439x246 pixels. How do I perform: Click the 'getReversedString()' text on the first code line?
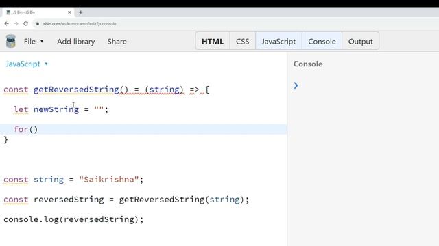81,90
